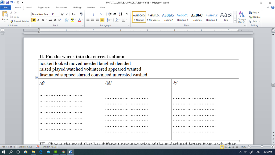The image size is (275, 155).
Task: Choose font color red swatch
Action: [79, 20]
